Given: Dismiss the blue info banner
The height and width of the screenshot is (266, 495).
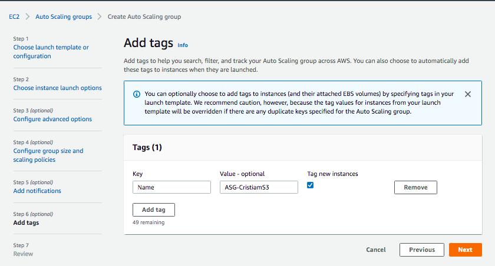Looking at the screenshot, I should (x=467, y=94).
